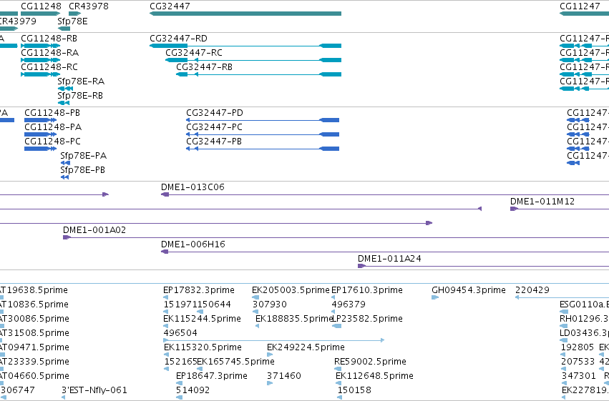Select BAC clone DME1-011A24 label
Image resolution: width=609 pixels, height=401 pixels.
[x=389, y=259]
